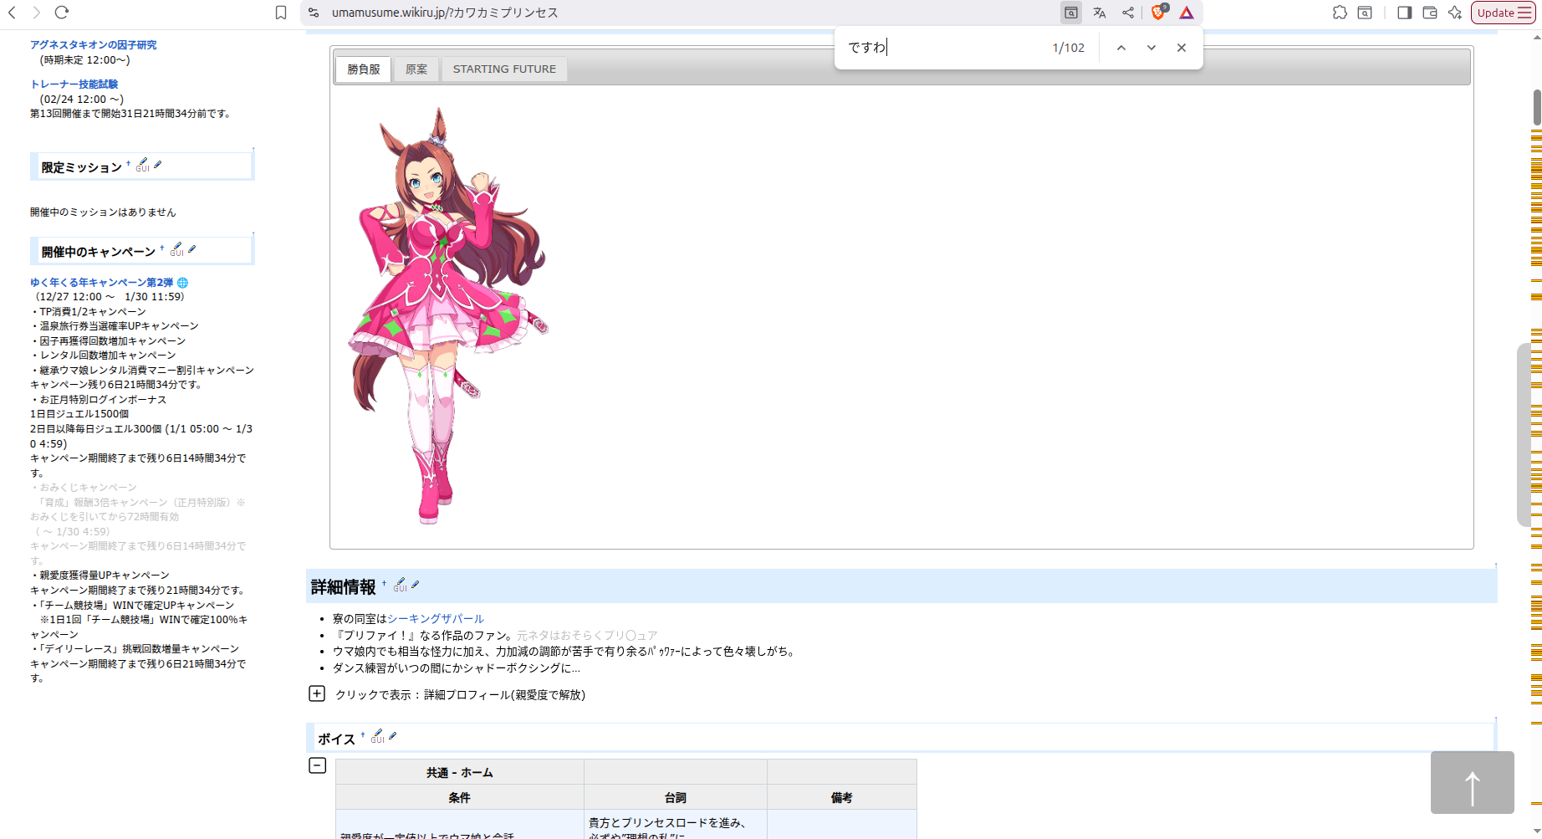Open トレーナー技能試験 link
This screenshot has width=1542, height=839.
click(74, 84)
